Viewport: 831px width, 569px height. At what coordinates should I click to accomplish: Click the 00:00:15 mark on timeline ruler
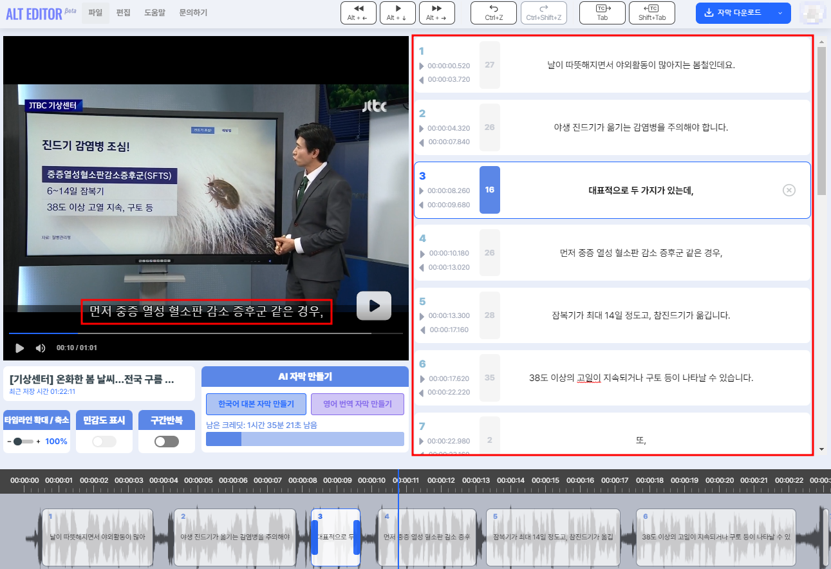(545, 480)
